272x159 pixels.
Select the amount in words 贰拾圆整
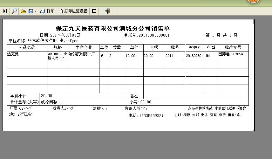click(x=49, y=102)
